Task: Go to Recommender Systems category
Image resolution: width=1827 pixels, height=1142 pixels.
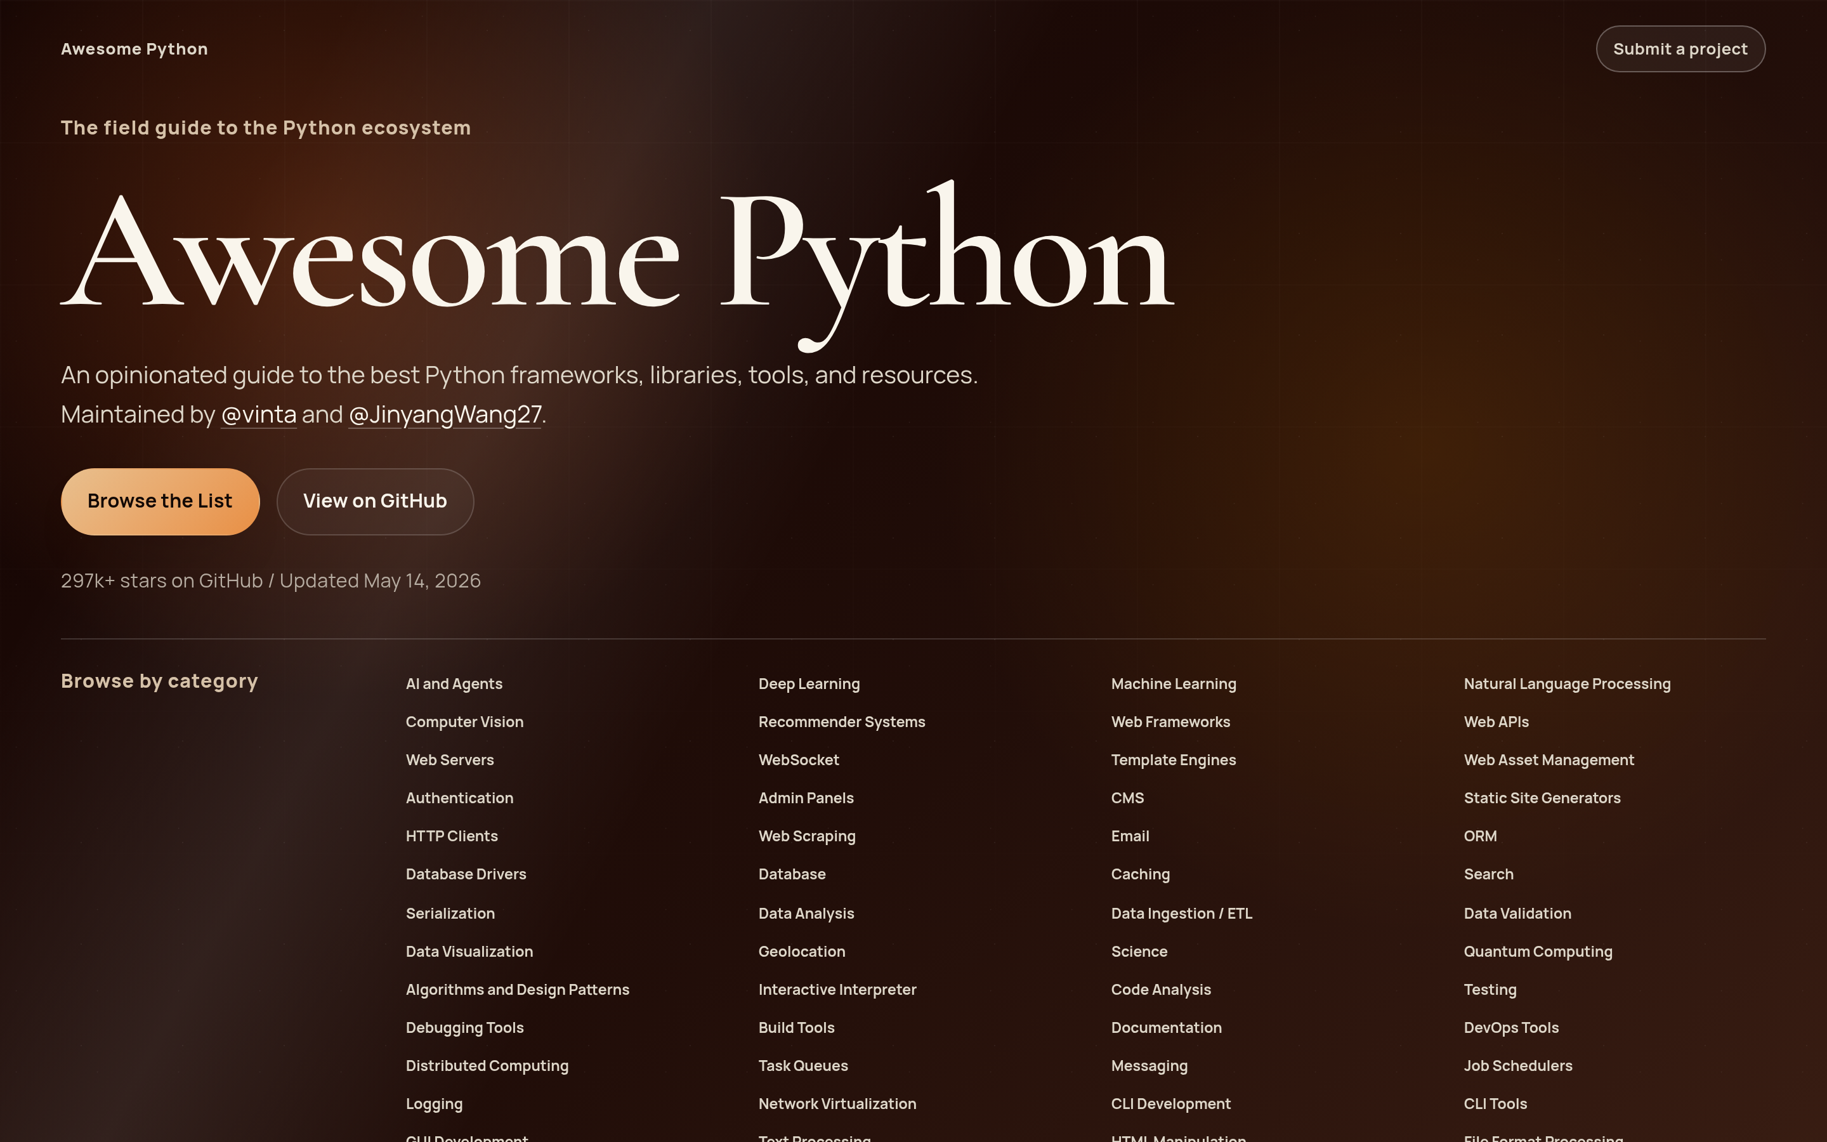Action: [841, 722]
